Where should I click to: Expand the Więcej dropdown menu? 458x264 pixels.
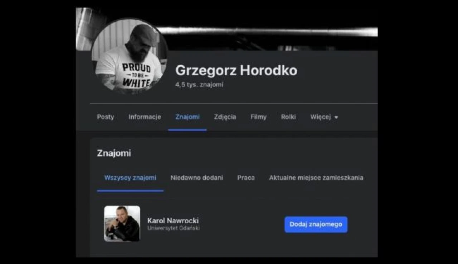point(324,117)
